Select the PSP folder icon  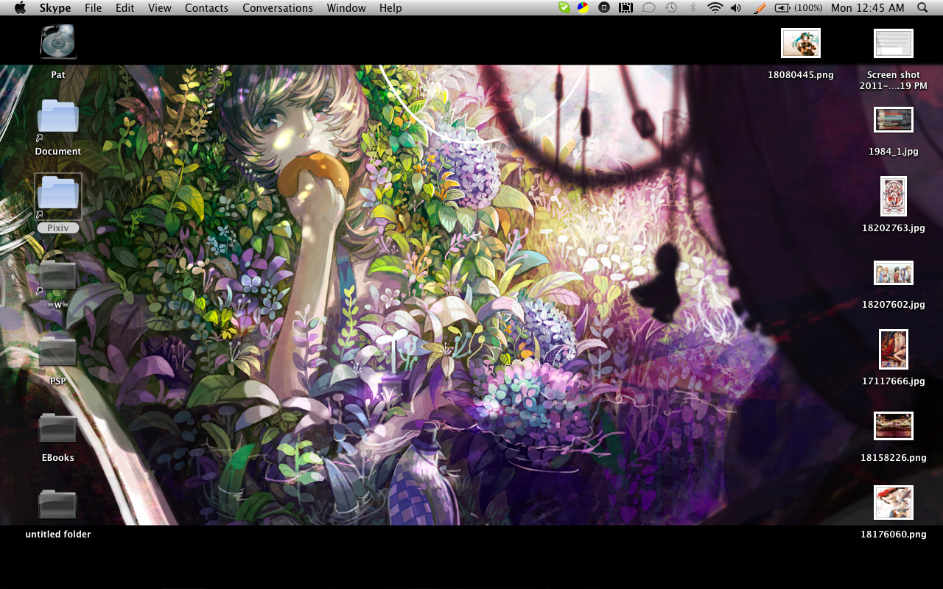(x=58, y=352)
